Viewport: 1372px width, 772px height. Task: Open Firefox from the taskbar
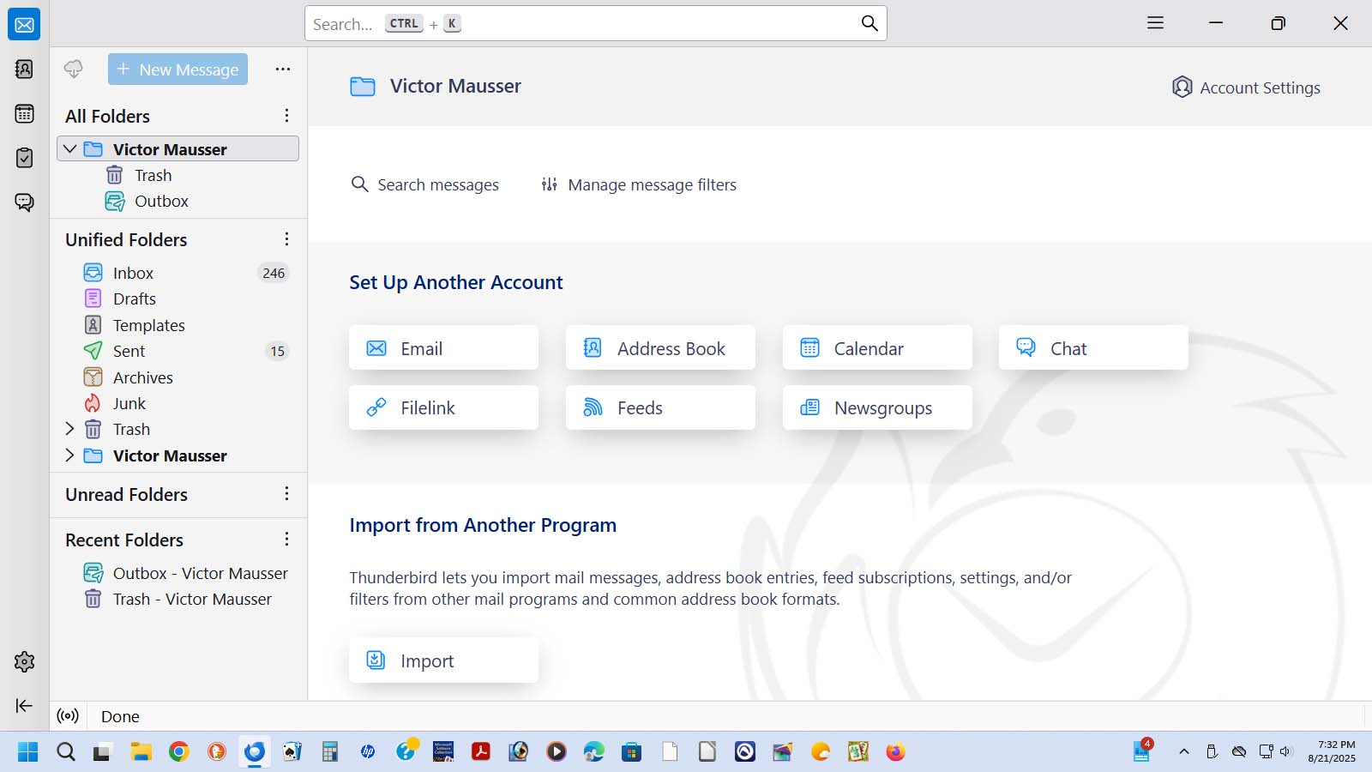pyautogui.click(x=895, y=751)
